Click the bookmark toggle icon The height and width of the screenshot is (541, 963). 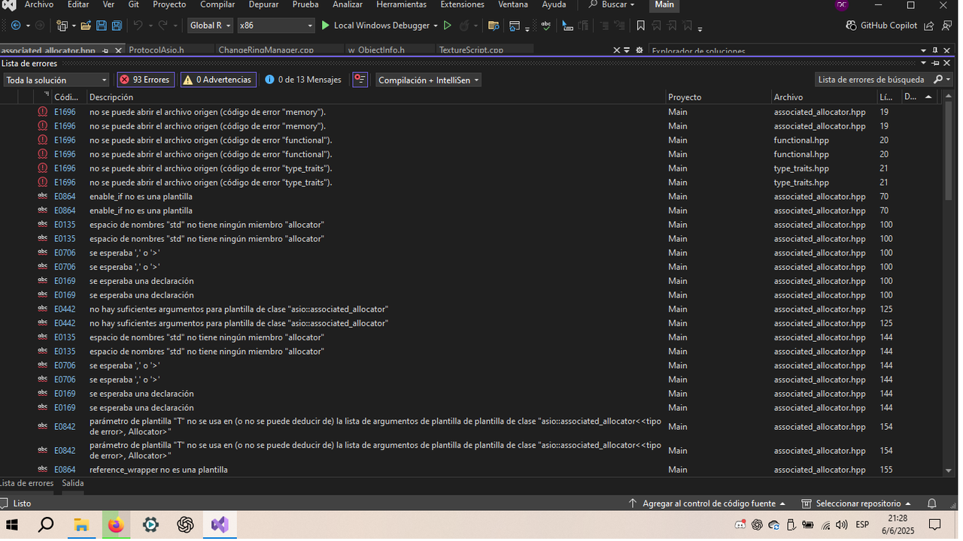coord(640,26)
